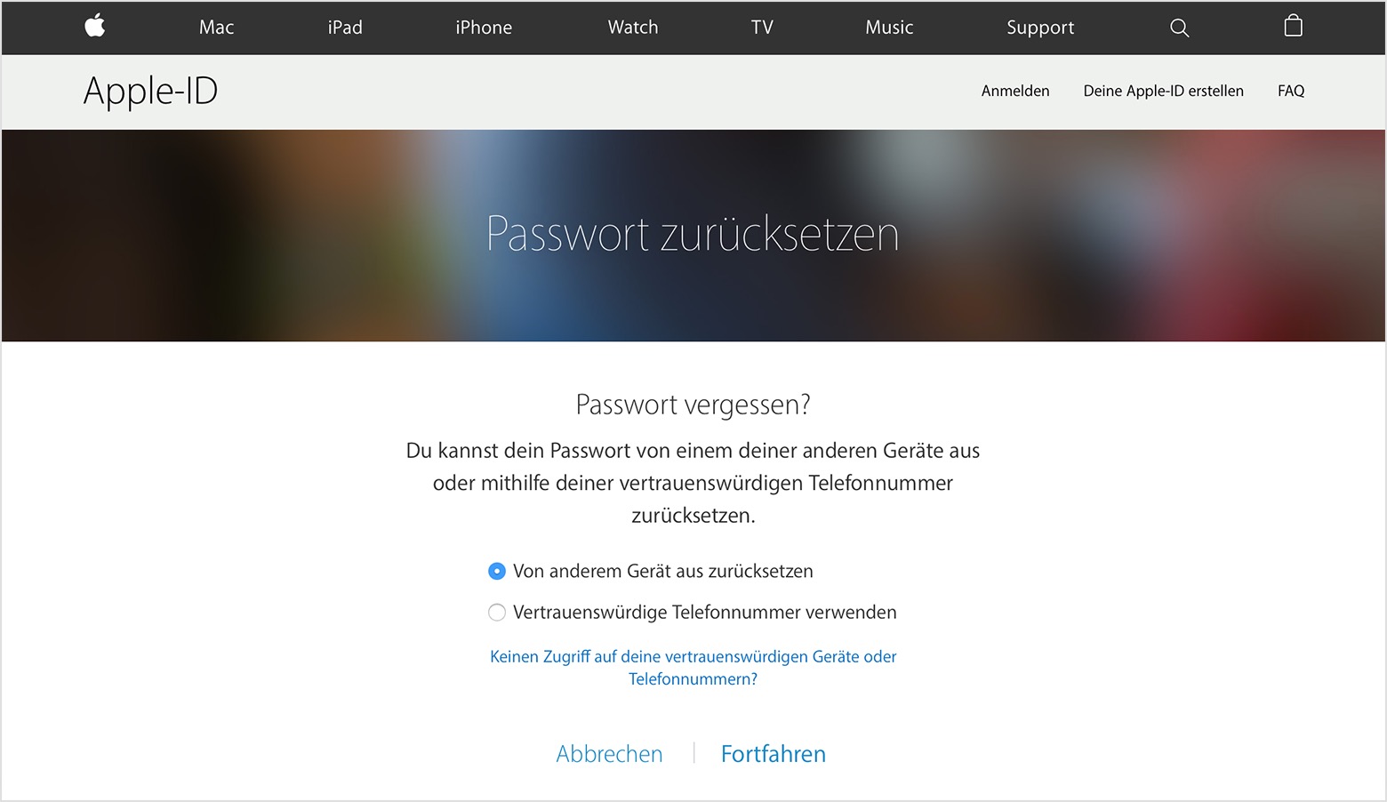1387x802 pixels.
Task: Click the Abbrechen button
Action: click(609, 754)
